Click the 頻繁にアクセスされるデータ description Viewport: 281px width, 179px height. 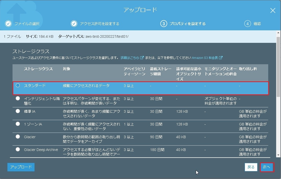pos(86,86)
